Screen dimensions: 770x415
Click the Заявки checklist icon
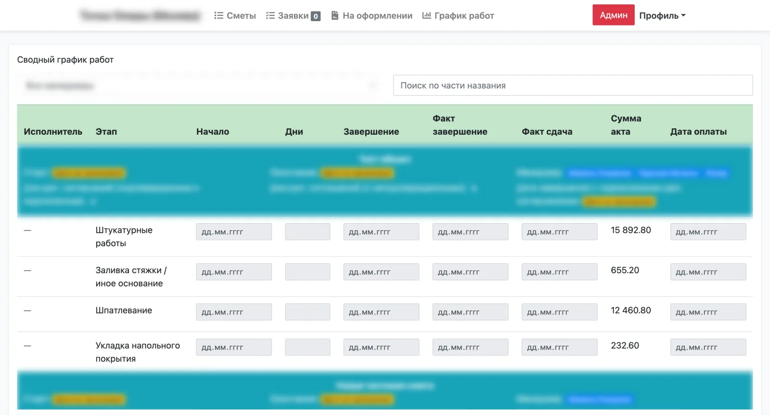pyautogui.click(x=270, y=15)
